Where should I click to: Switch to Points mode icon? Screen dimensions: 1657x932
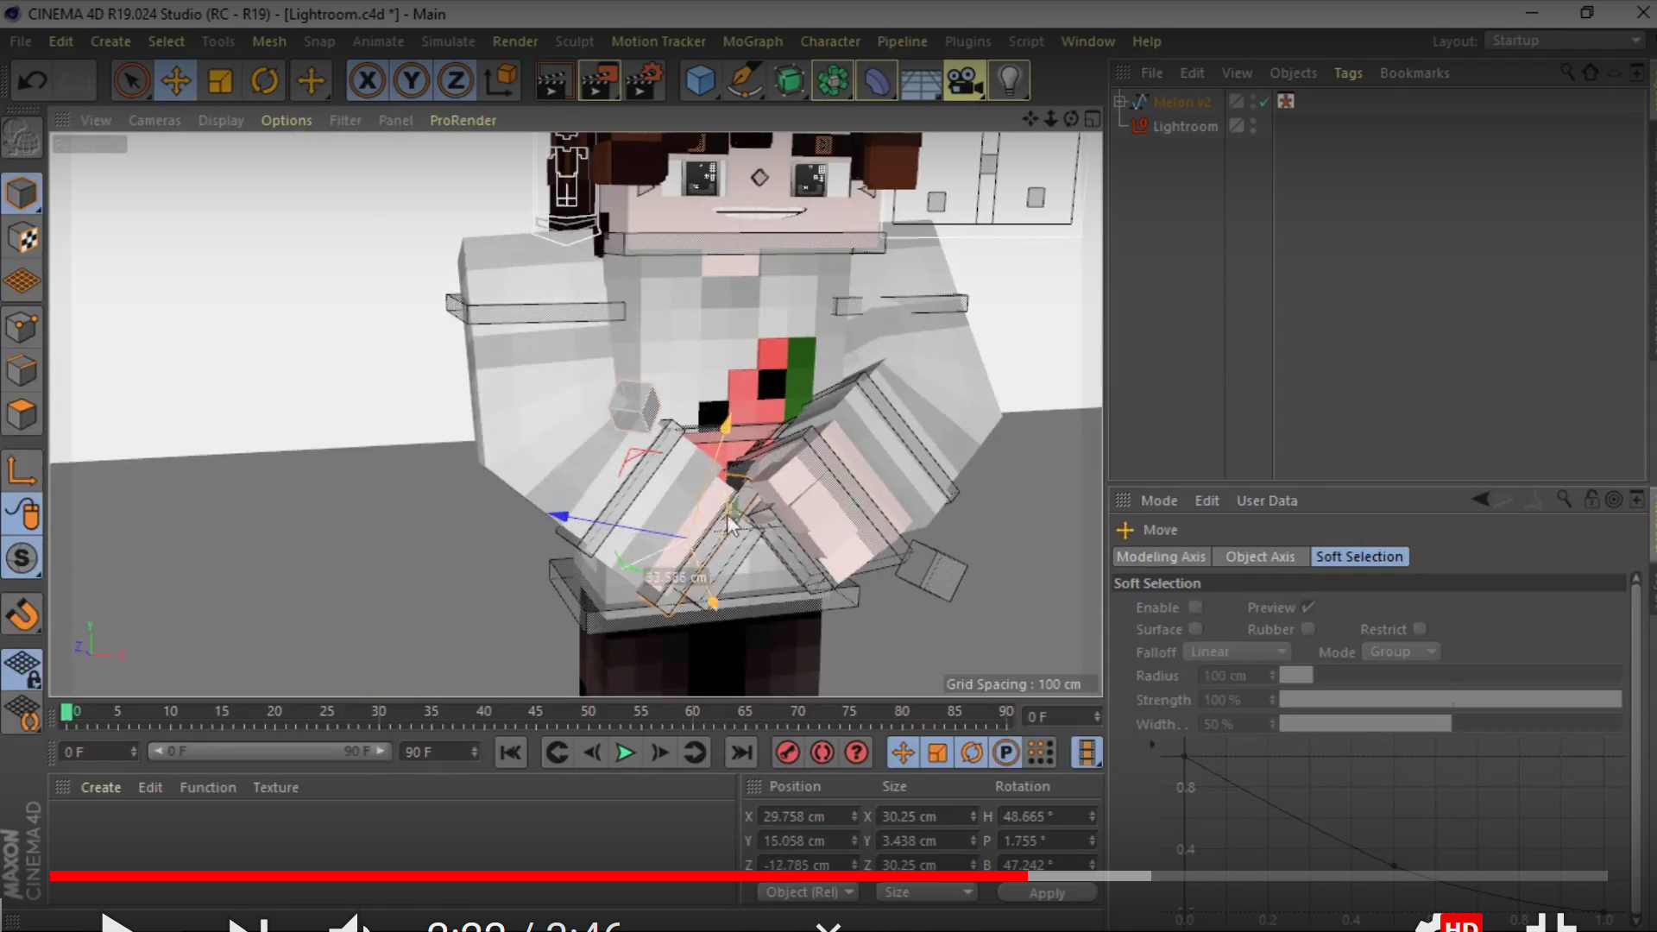pyautogui.click(x=22, y=327)
